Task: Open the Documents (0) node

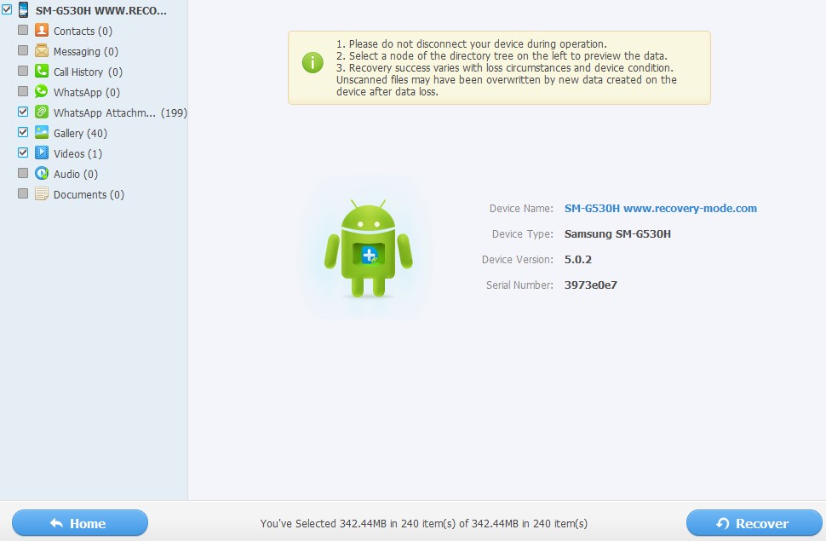Action: click(x=89, y=194)
